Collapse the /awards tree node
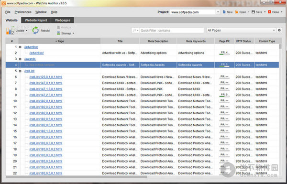The width and height of the screenshot is (287, 184). [20, 59]
